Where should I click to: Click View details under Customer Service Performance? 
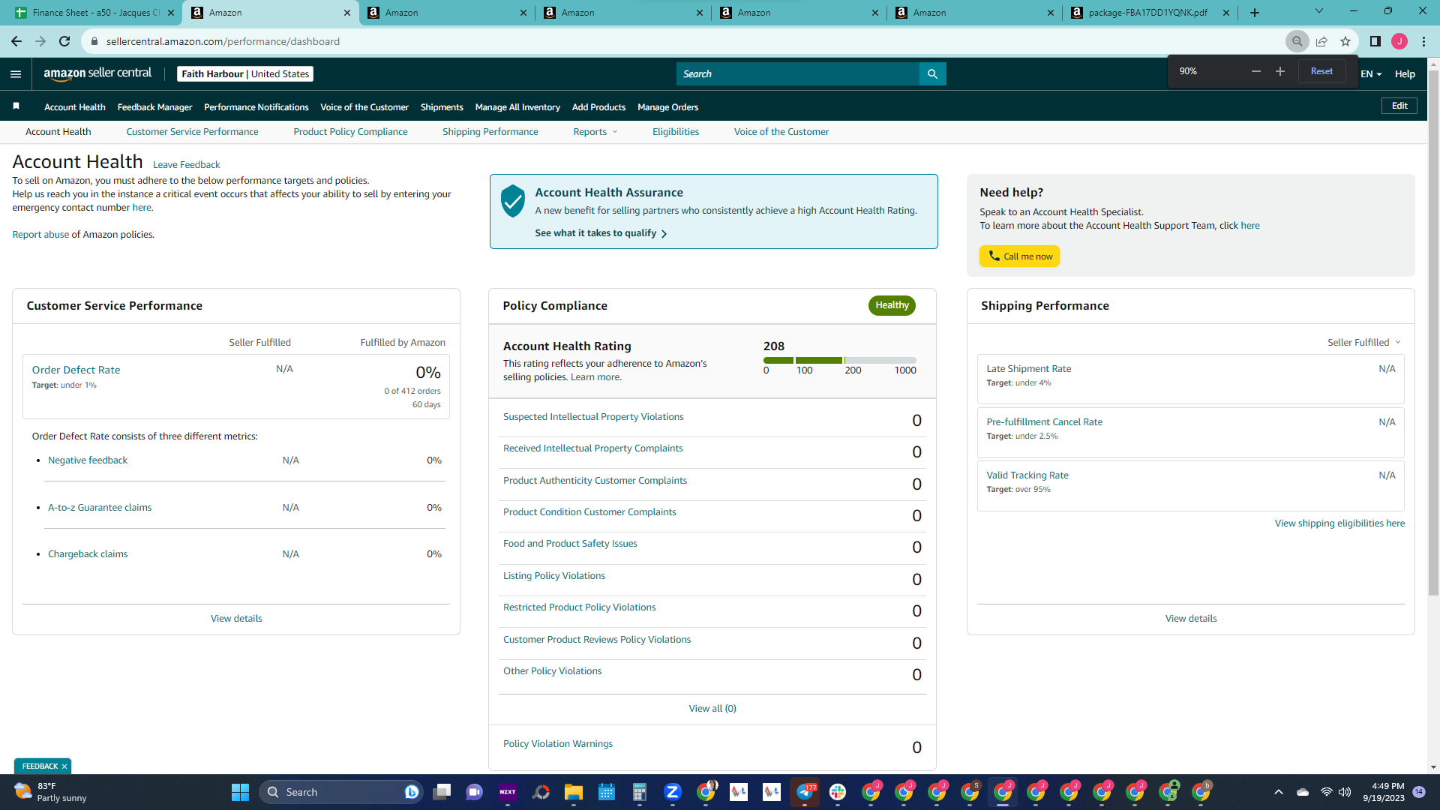(x=236, y=619)
